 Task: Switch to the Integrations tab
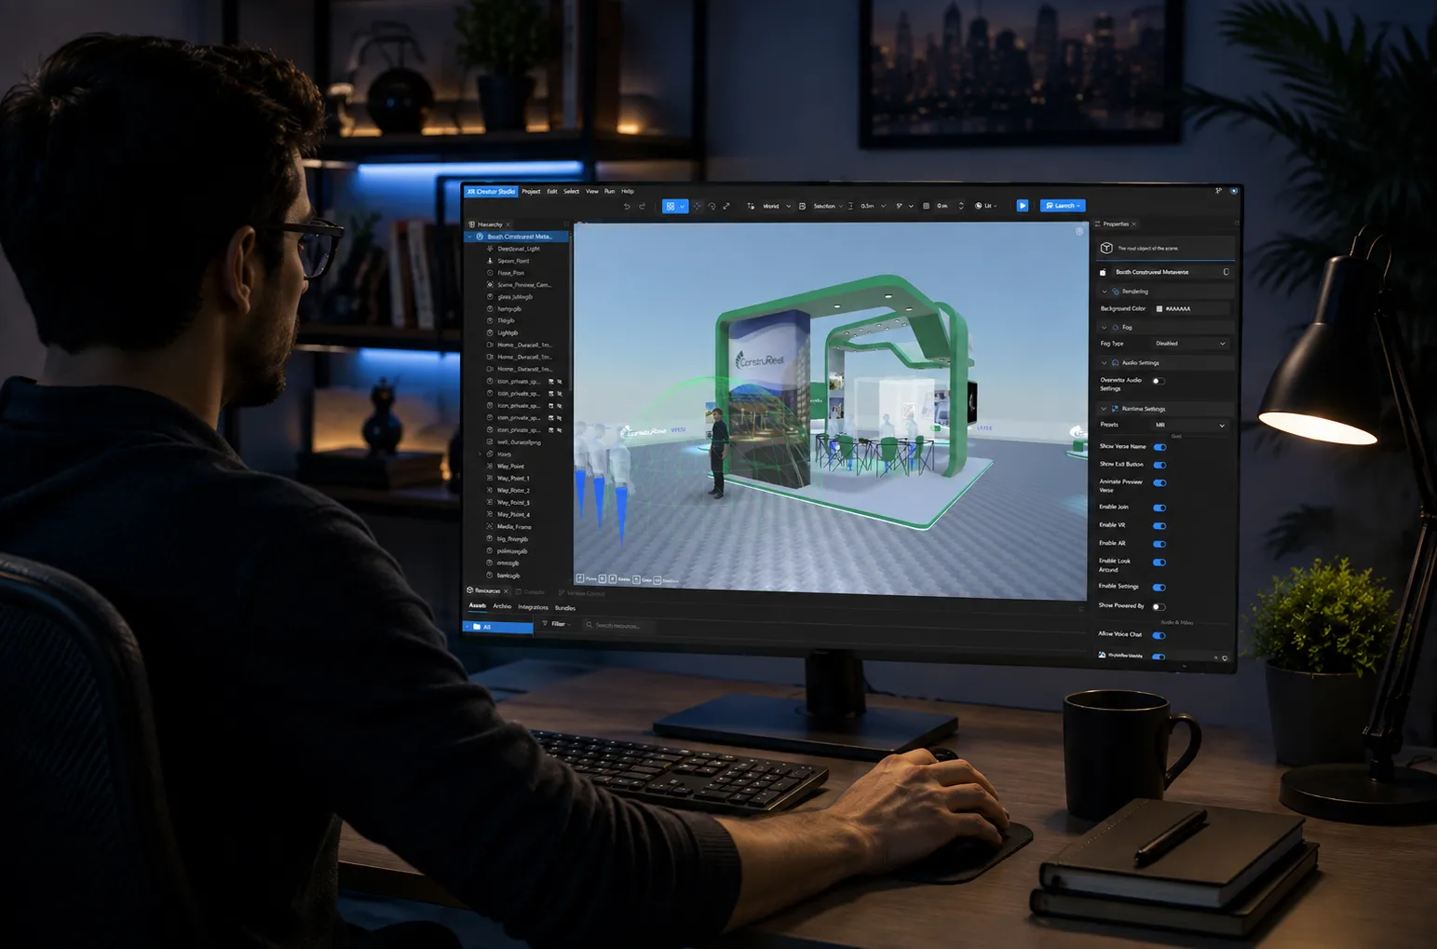(534, 607)
